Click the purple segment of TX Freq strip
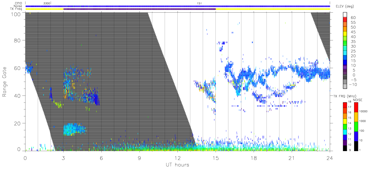This screenshot has height=171, width=371. click(x=140, y=9)
